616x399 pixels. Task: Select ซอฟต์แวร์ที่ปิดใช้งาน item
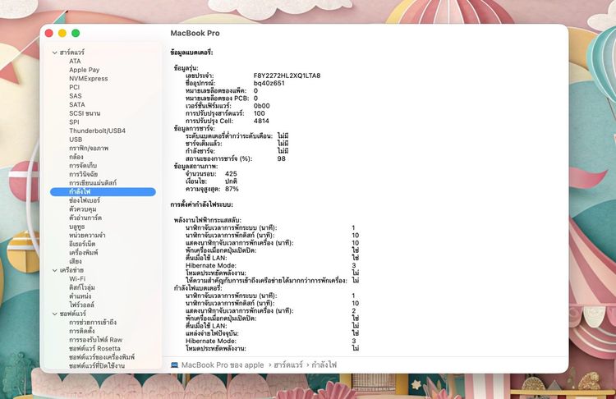point(97,365)
